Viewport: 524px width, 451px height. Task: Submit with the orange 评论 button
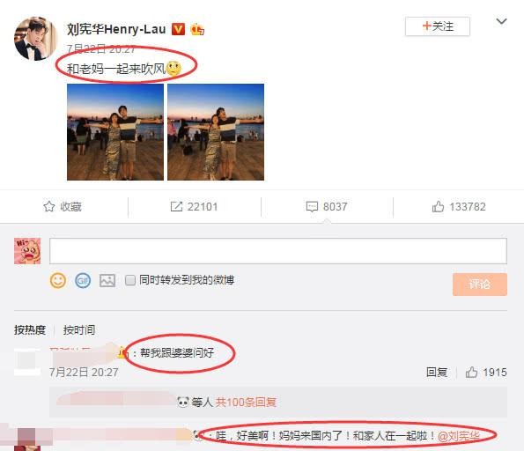[x=480, y=285]
